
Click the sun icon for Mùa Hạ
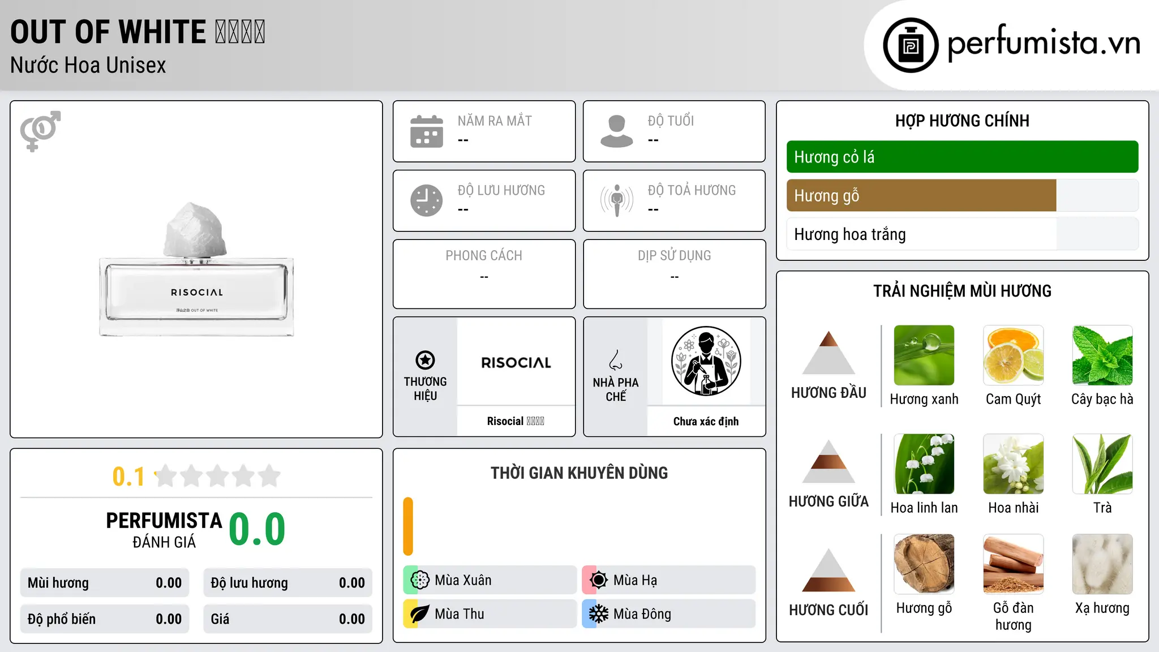click(x=598, y=580)
